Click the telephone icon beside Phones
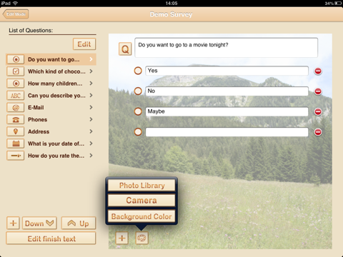 [16, 119]
